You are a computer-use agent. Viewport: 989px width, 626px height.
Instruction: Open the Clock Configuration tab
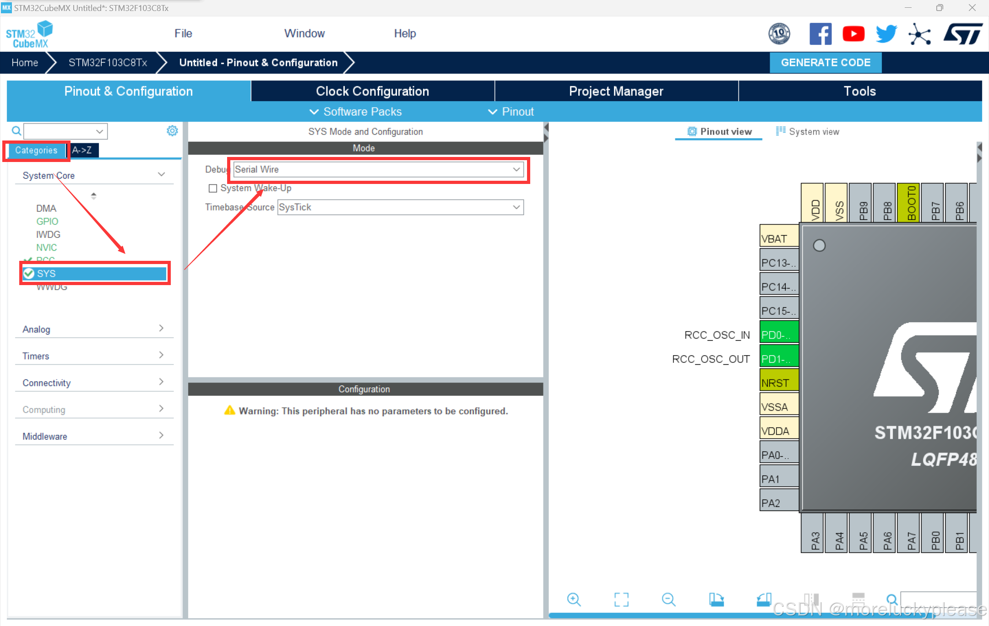(x=372, y=91)
